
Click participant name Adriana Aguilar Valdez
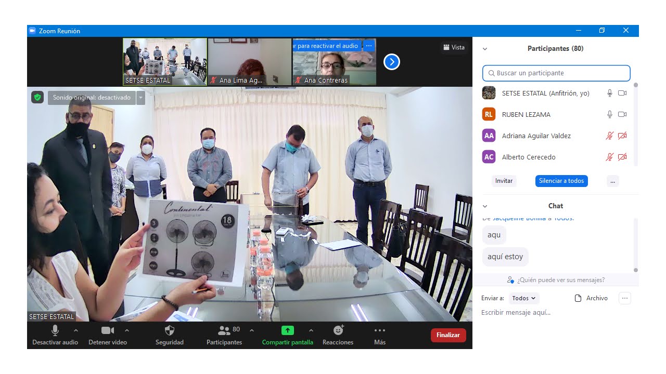536,136
